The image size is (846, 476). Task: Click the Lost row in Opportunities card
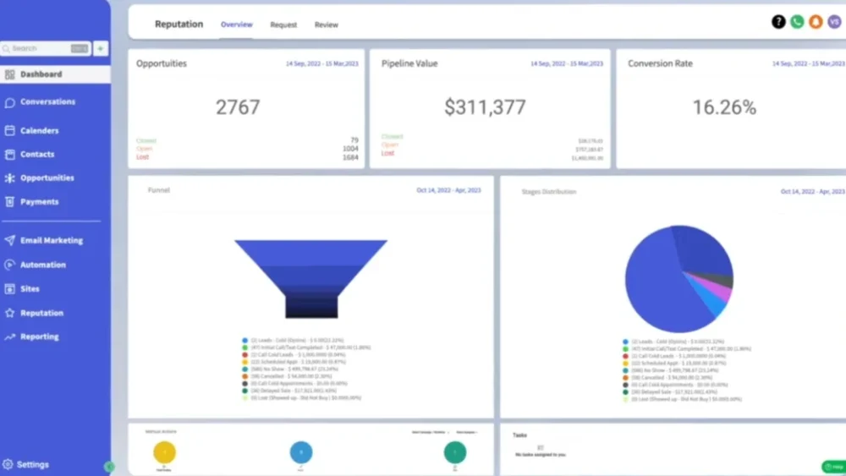point(246,157)
